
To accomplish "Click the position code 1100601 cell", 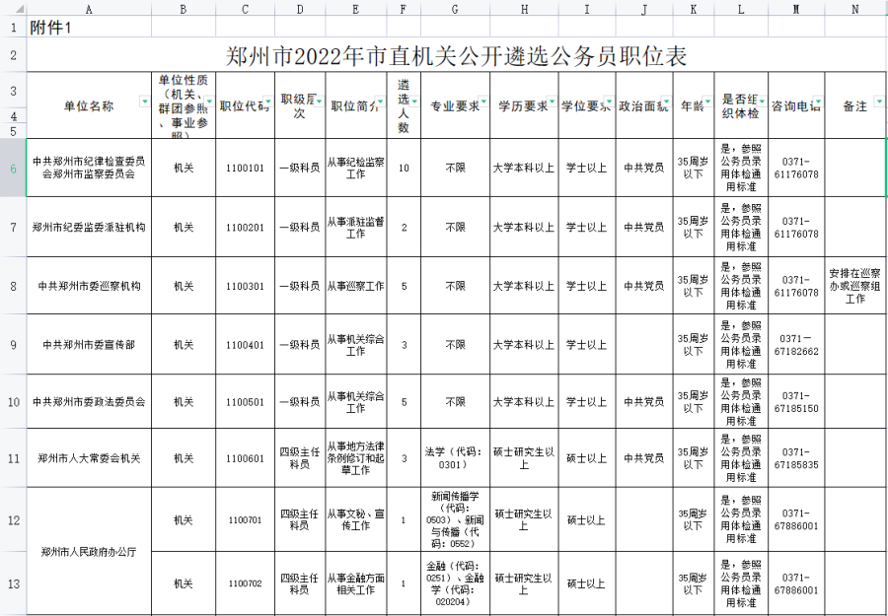I will click(245, 458).
